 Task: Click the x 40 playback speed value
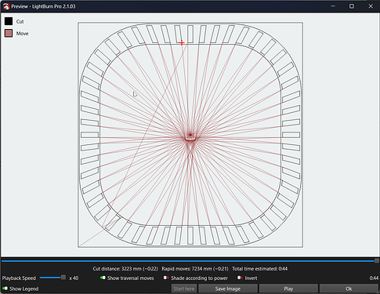pyautogui.click(x=74, y=278)
